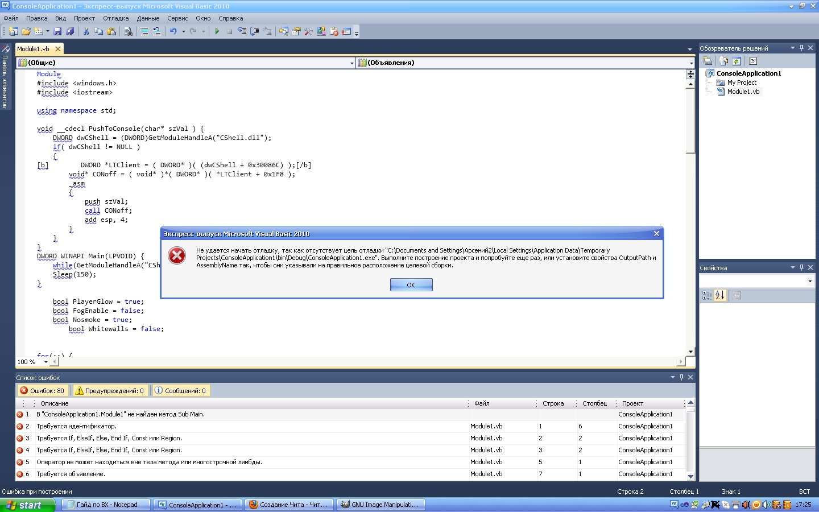This screenshot has width=819, height=512.
Task: Click View Code icon in Solution Explorer
Action: [x=753, y=61]
